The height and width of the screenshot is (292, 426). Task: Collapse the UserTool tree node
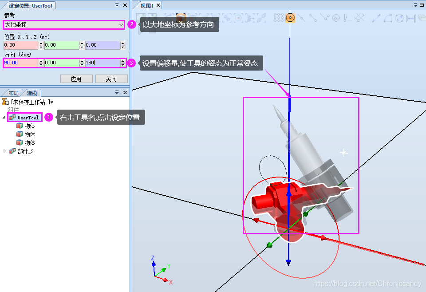[x=4, y=117]
